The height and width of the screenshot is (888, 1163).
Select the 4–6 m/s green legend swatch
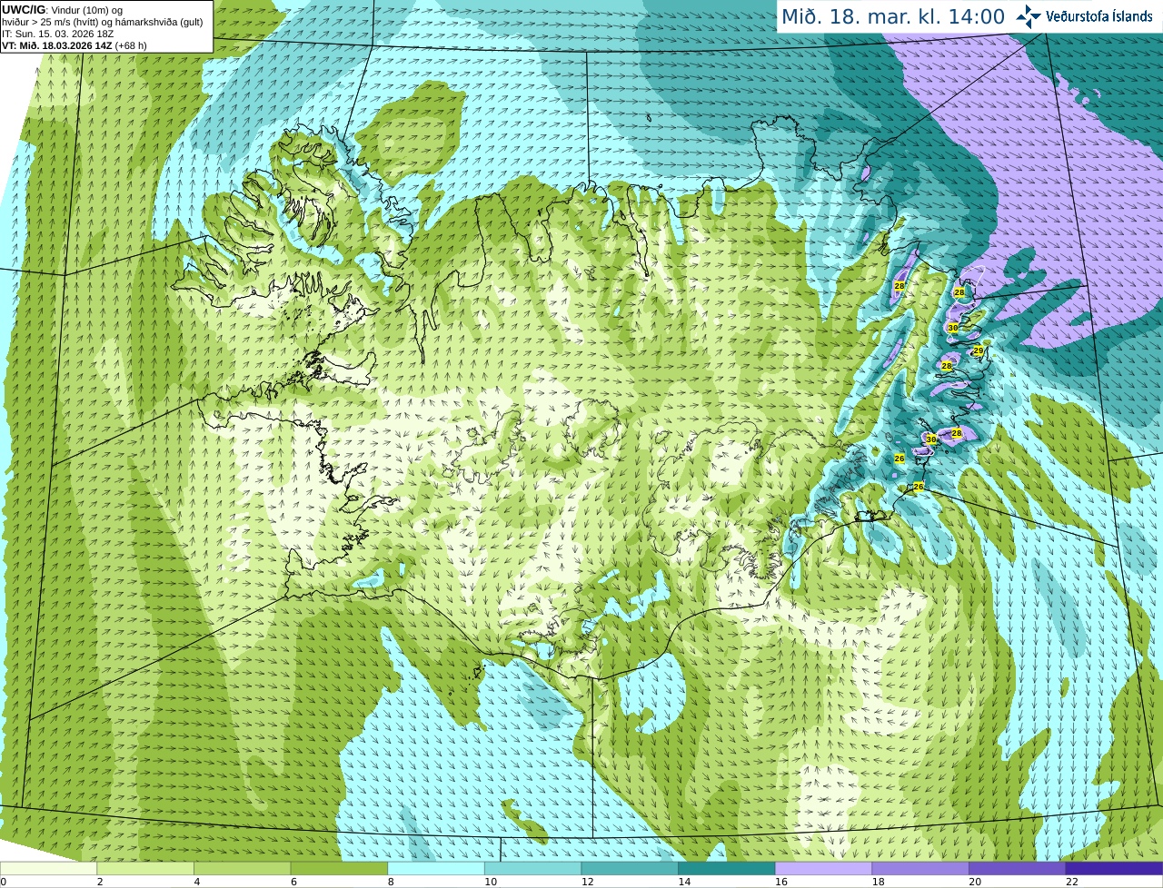[242, 868]
